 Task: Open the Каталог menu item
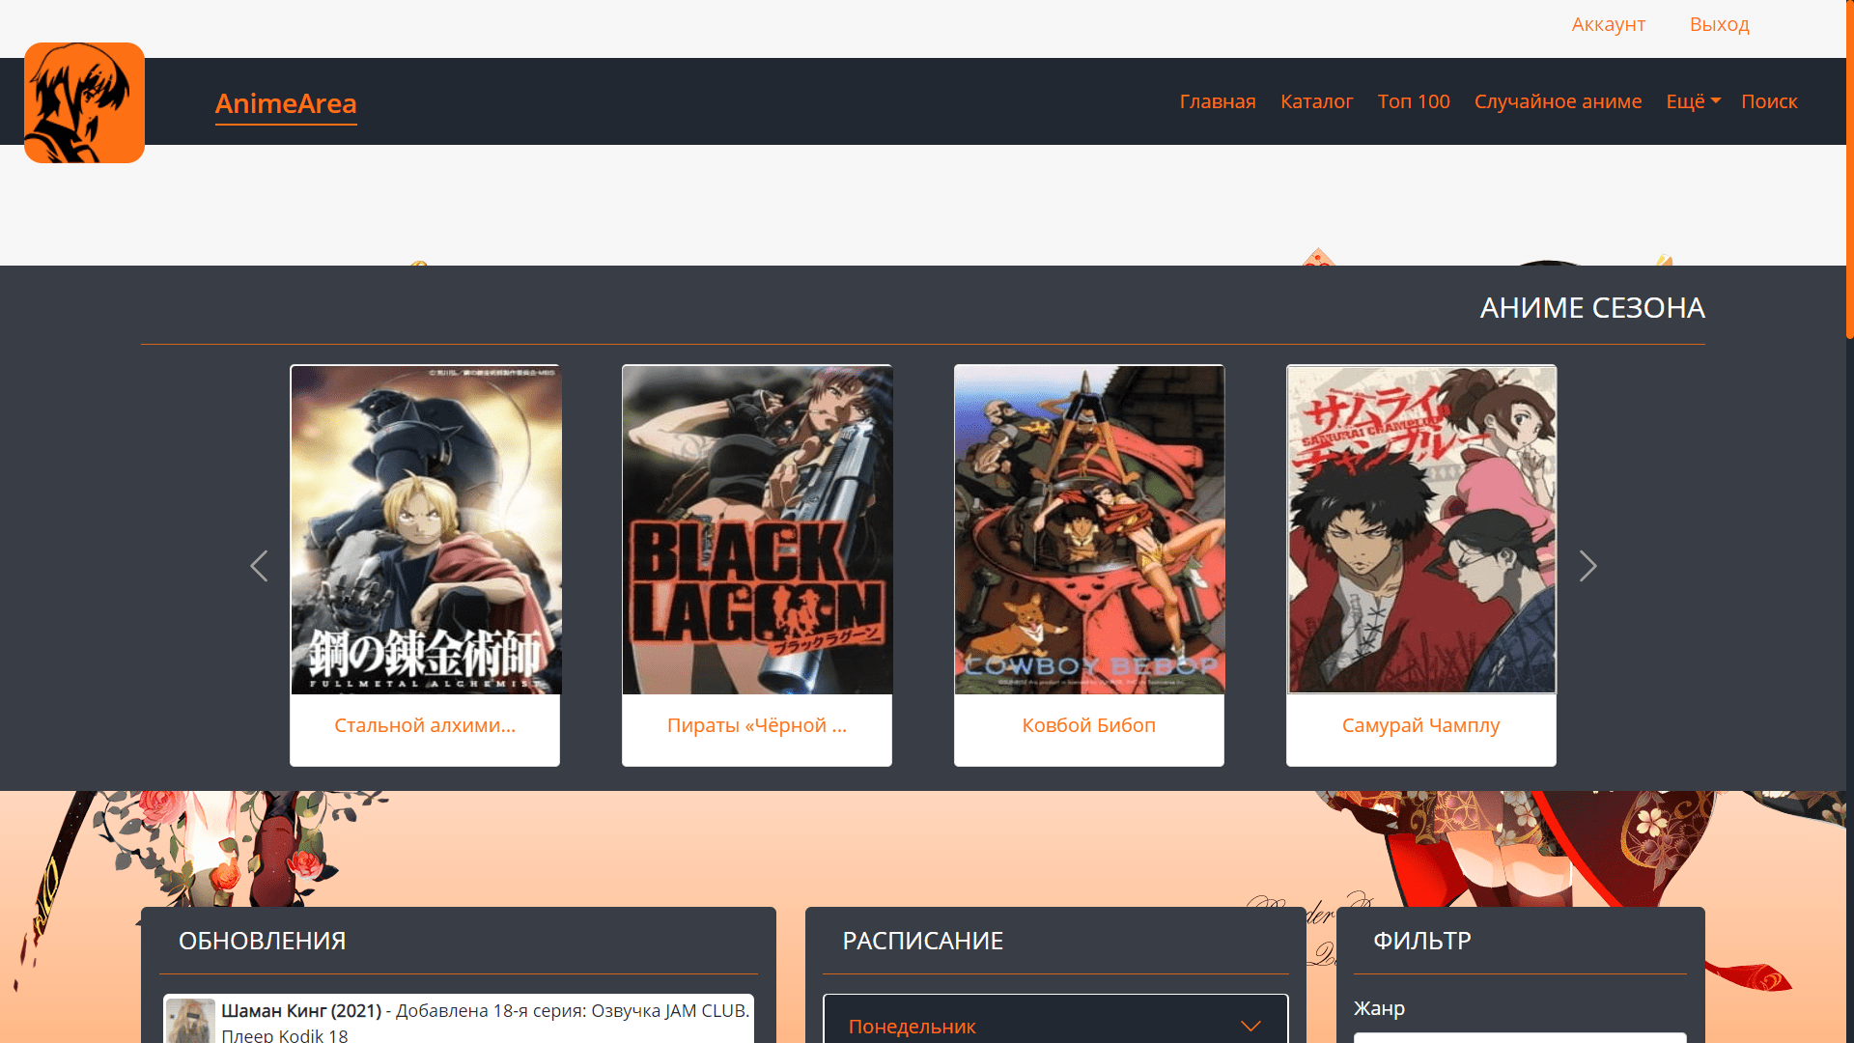coord(1316,101)
